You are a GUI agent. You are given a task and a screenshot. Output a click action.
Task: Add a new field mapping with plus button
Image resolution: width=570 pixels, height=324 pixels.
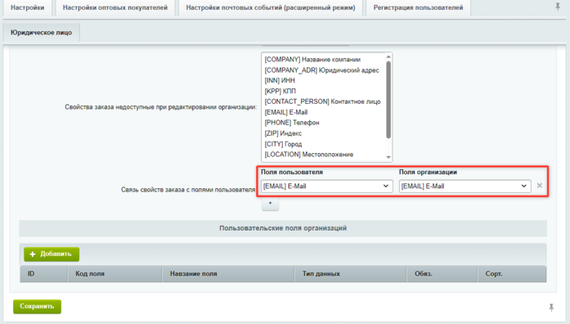pos(270,204)
